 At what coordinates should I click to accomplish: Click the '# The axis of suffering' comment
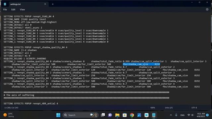click(19, 95)
